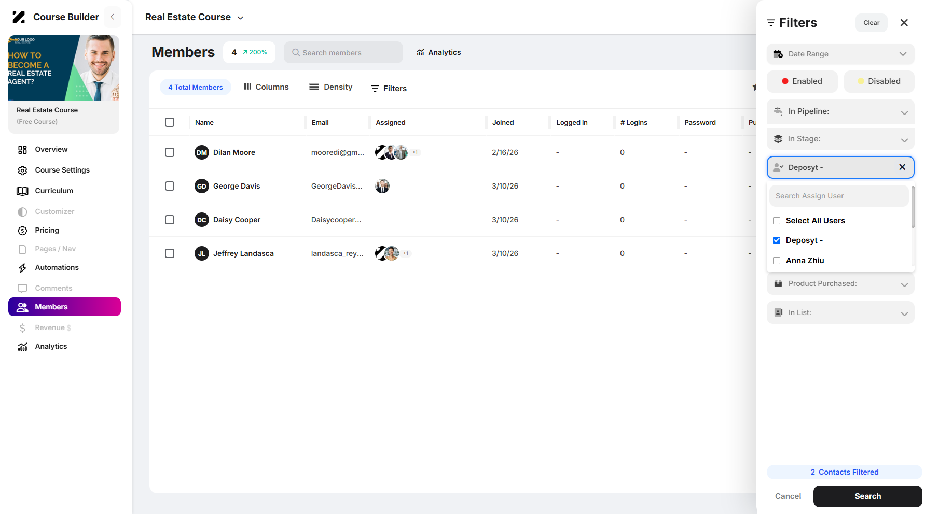The height and width of the screenshot is (514, 925).
Task: Focus the Search members field
Action: pyautogui.click(x=343, y=52)
